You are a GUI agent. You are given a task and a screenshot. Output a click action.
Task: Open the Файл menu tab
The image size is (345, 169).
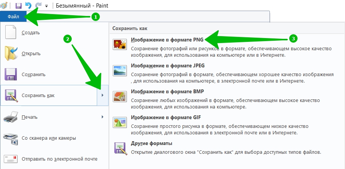tap(13, 16)
